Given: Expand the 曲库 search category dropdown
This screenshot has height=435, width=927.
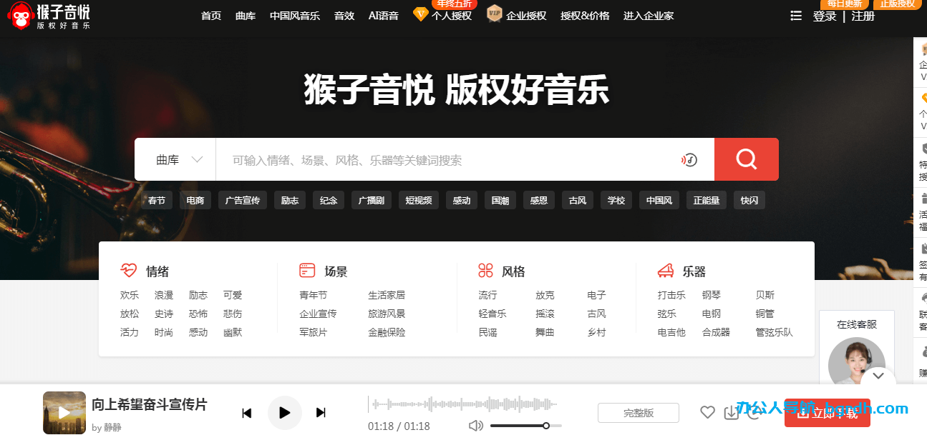Looking at the screenshot, I should (x=179, y=160).
